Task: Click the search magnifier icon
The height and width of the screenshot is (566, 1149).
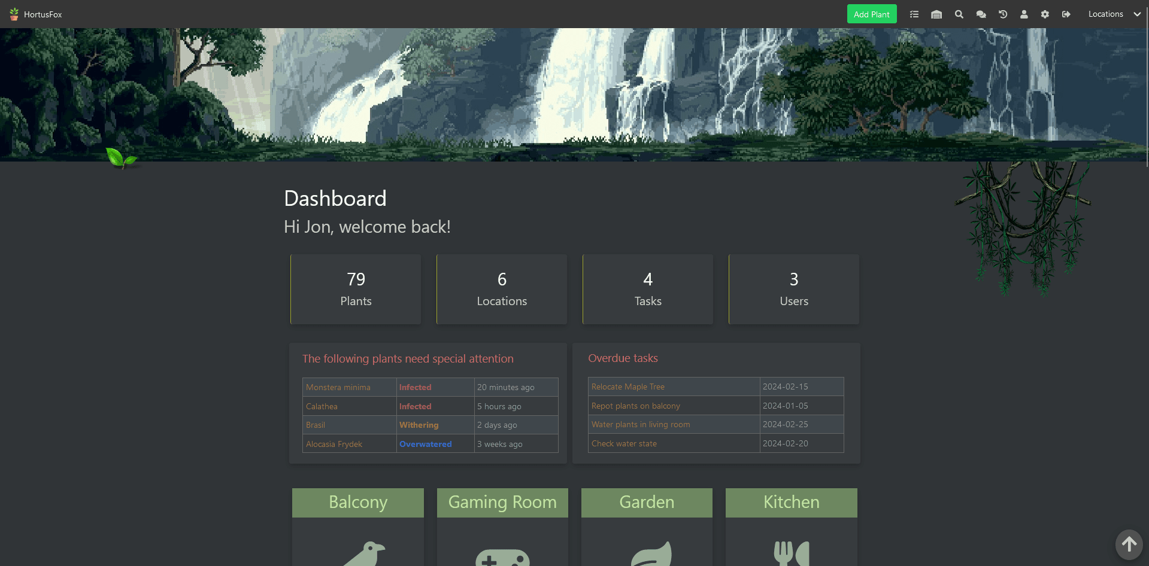Action: coord(959,14)
